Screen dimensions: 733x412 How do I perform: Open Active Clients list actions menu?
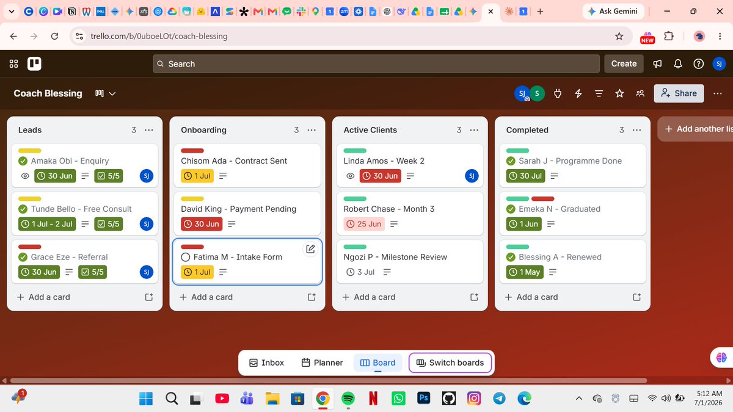474,130
